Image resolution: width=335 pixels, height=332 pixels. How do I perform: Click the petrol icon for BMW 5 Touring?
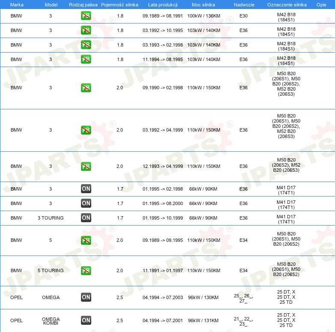[x=86, y=270]
